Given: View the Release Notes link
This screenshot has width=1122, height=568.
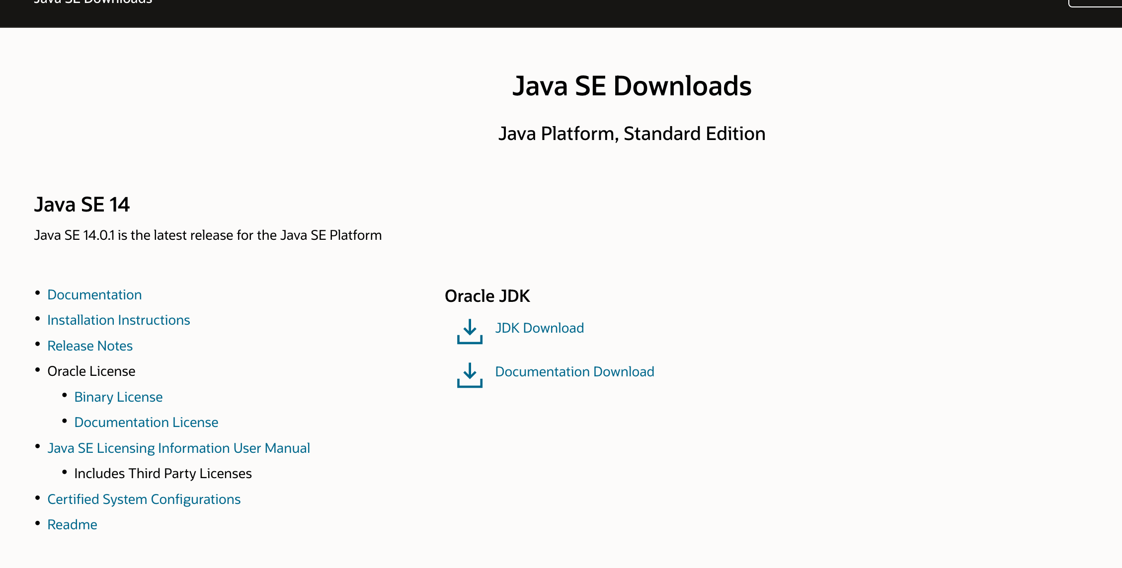Looking at the screenshot, I should pos(90,346).
